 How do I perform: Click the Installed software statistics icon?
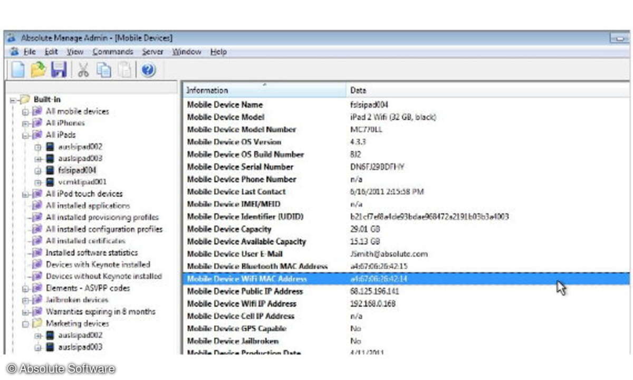37,253
